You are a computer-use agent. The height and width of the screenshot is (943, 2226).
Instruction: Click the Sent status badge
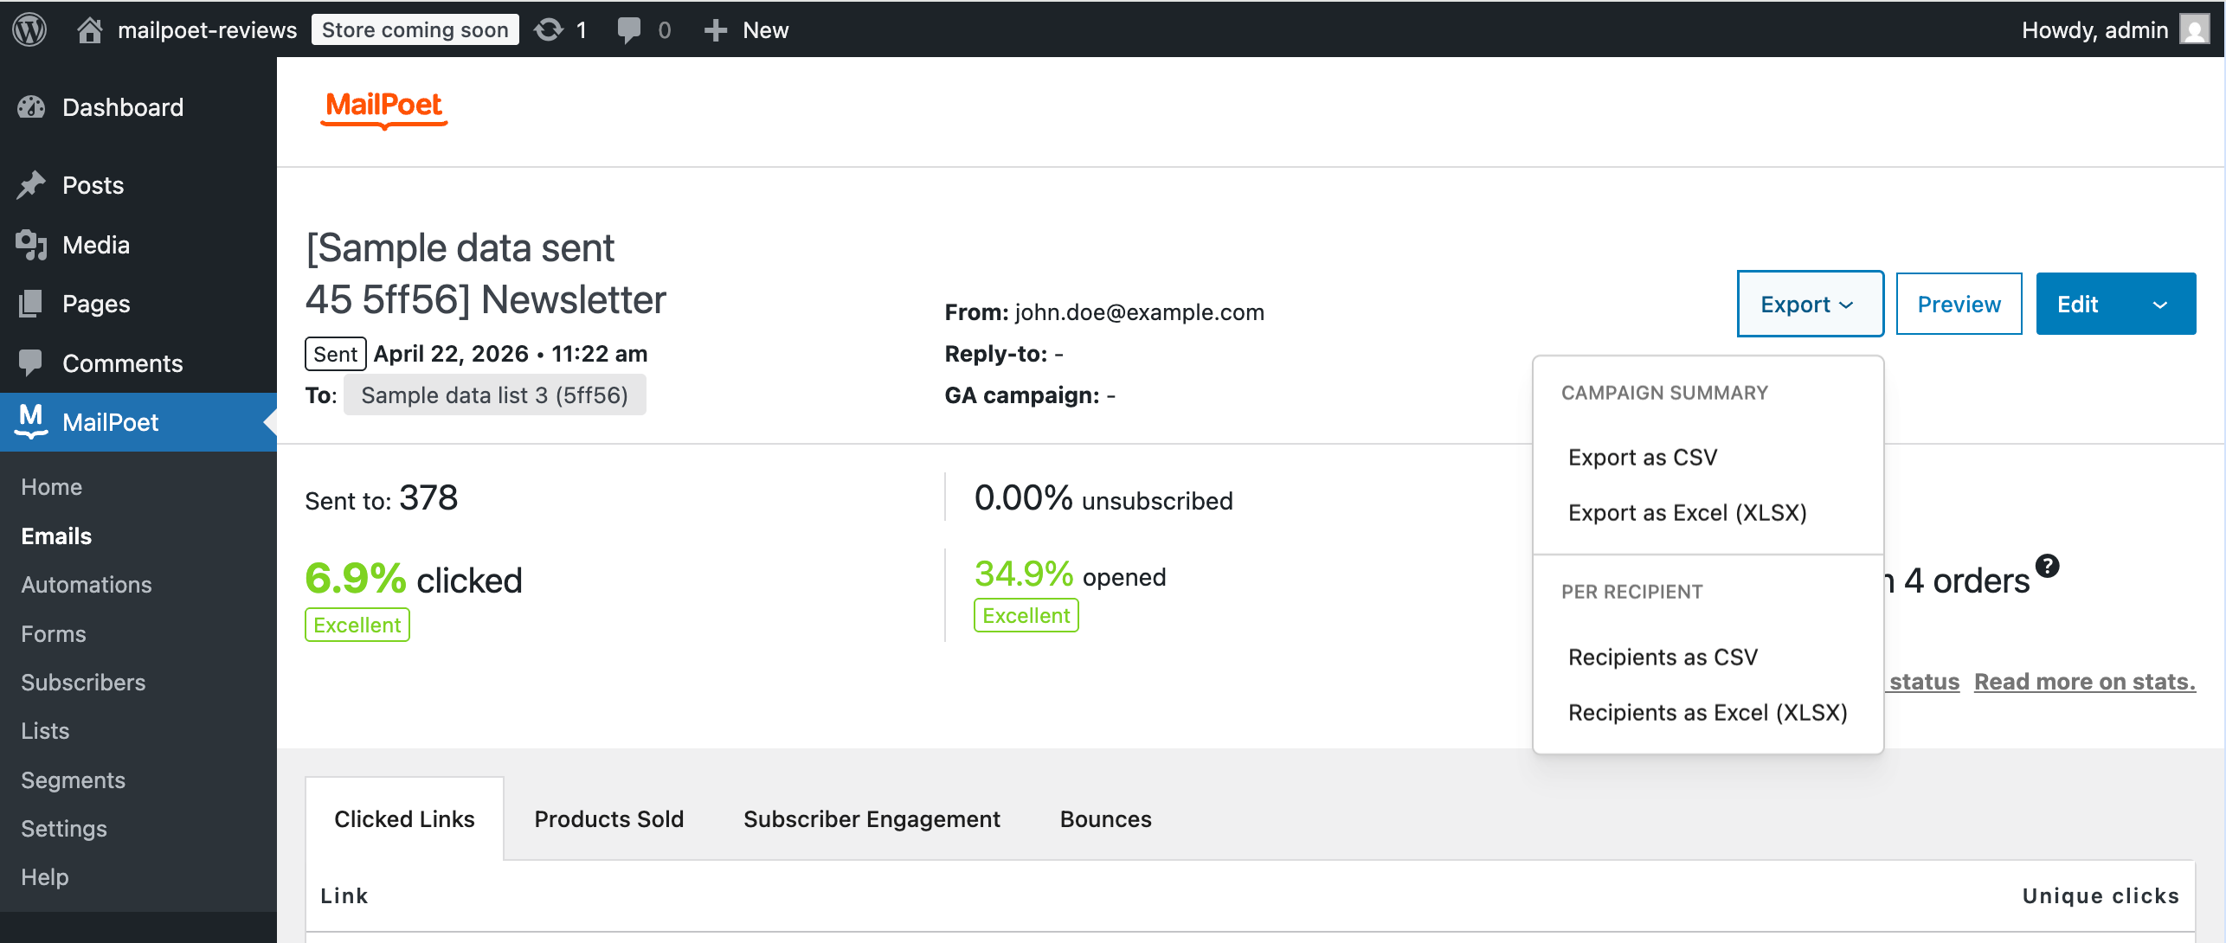tap(336, 354)
